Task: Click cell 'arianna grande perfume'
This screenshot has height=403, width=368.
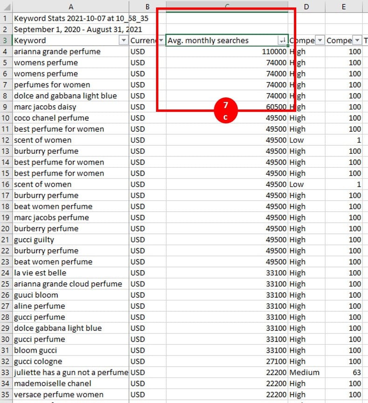Action: click(x=71, y=52)
